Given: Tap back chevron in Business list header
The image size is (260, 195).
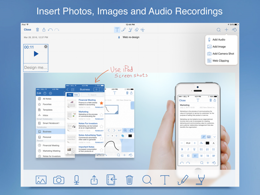Looking at the screenshot, I should pos(68,89).
